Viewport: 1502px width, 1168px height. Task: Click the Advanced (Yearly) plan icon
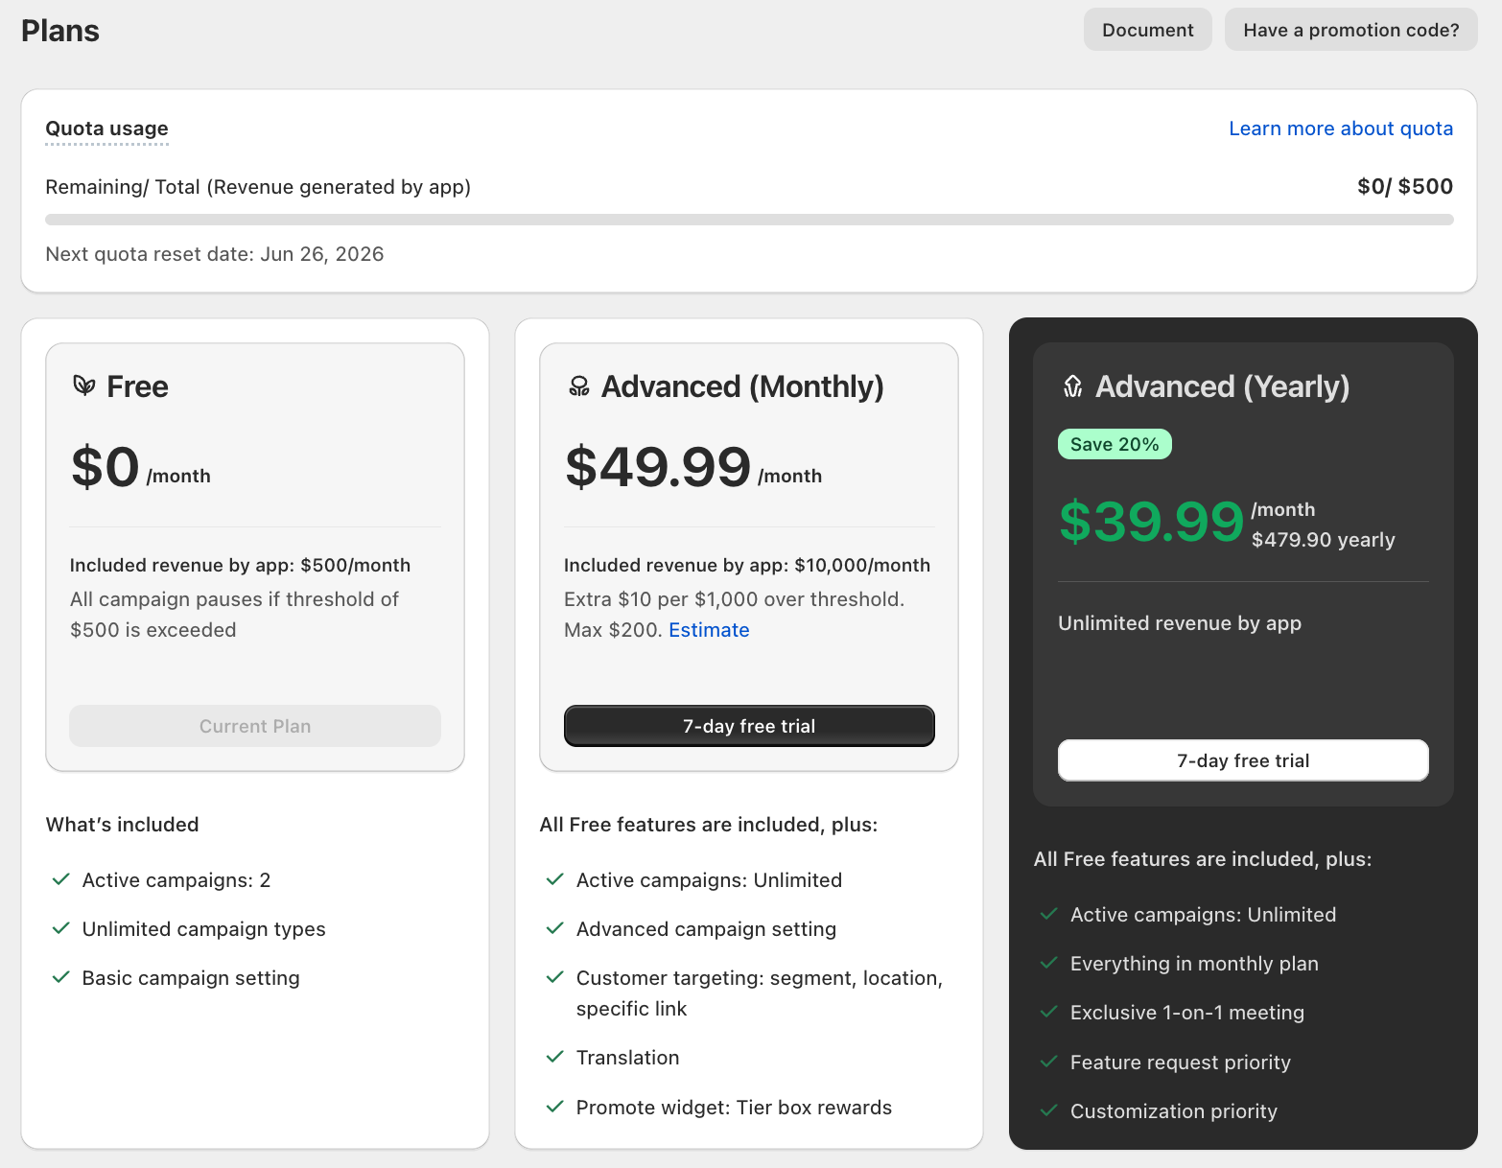pyautogui.click(x=1073, y=385)
